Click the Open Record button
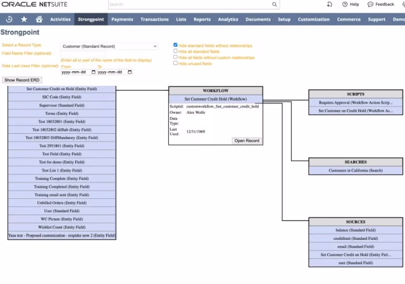The height and width of the screenshot is (284, 405). tap(247, 141)
